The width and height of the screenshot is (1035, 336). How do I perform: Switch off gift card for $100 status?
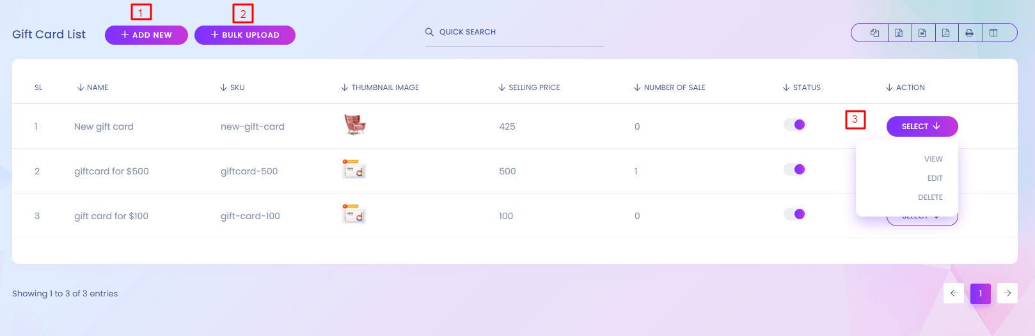click(x=794, y=214)
